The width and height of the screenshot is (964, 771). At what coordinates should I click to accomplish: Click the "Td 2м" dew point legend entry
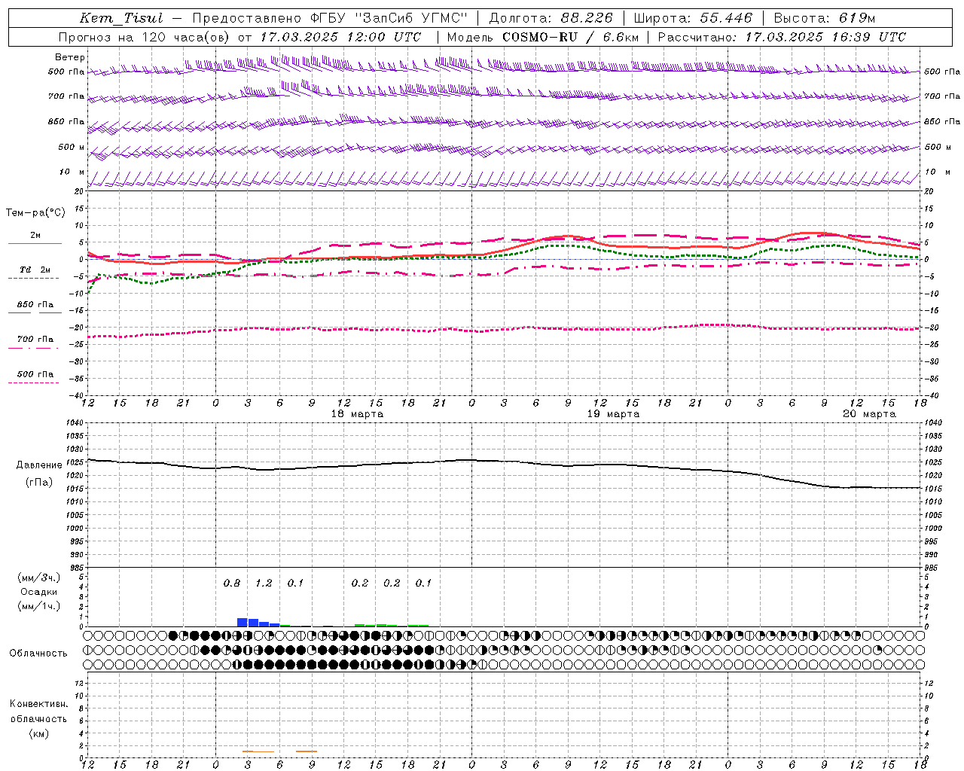[x=35, y=270]
